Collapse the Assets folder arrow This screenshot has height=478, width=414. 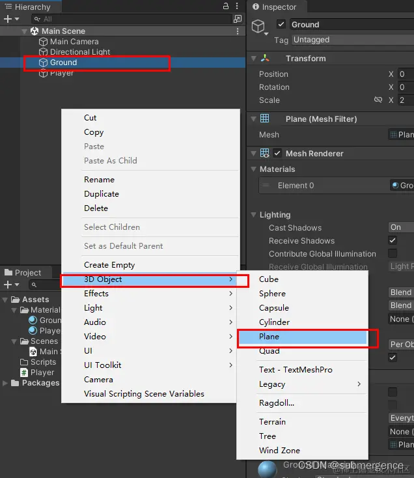pyautogui.click(x=5, y=300)
